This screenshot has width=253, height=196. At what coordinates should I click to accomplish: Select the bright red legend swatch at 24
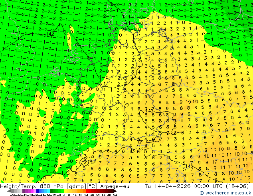87,191
